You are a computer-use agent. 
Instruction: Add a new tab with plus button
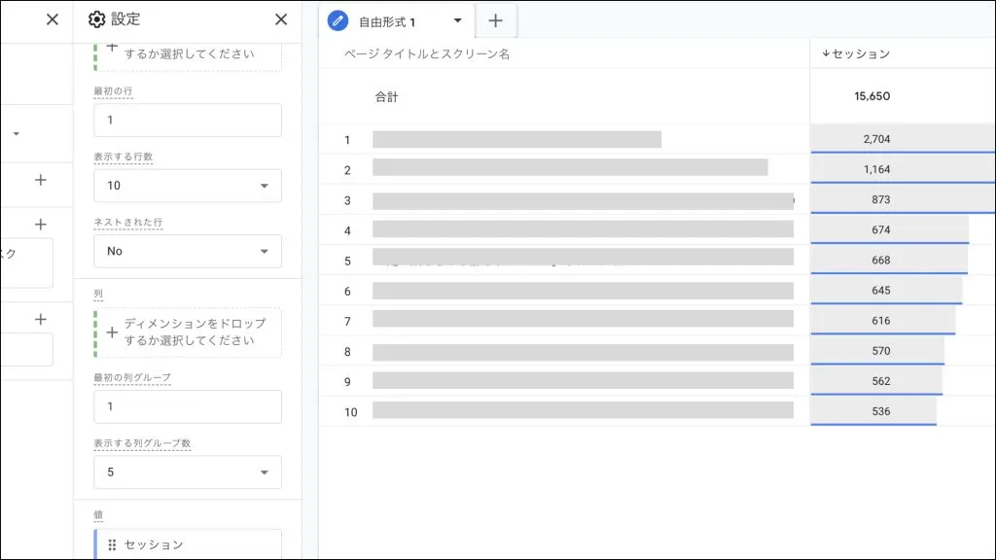coord(495,21)
